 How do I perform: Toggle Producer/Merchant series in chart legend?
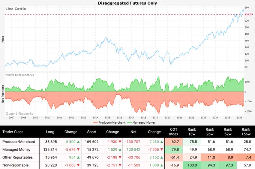(109, 123)
